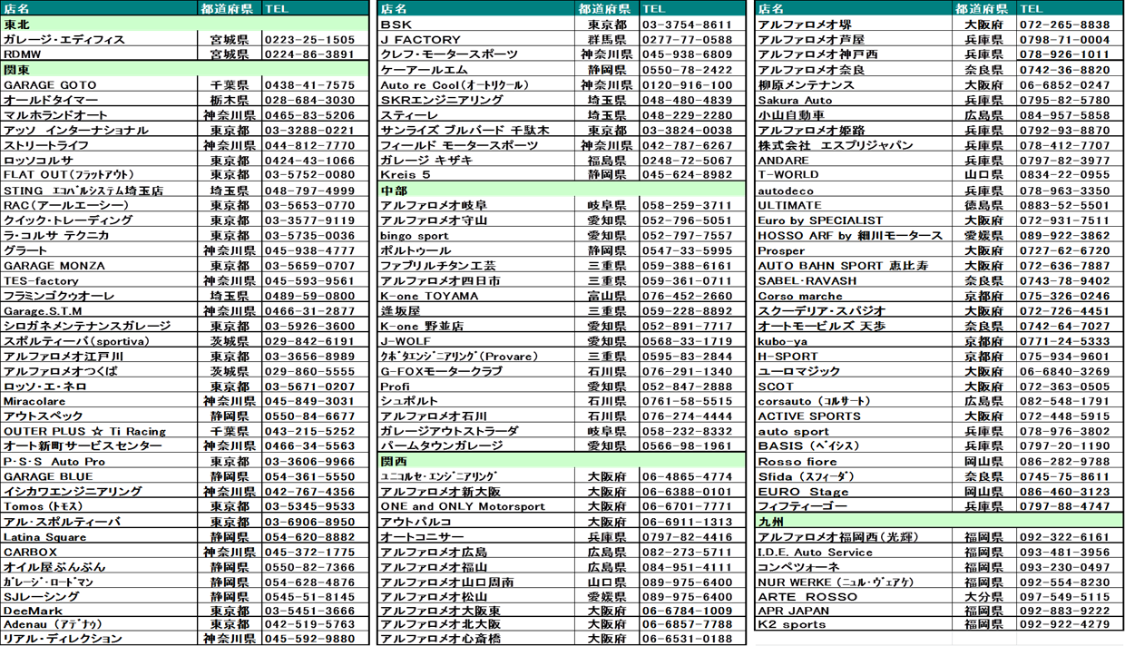This screenshot has width=1125, height=646.
Task: Click the K2 sports cell
Action: [855, 625]
